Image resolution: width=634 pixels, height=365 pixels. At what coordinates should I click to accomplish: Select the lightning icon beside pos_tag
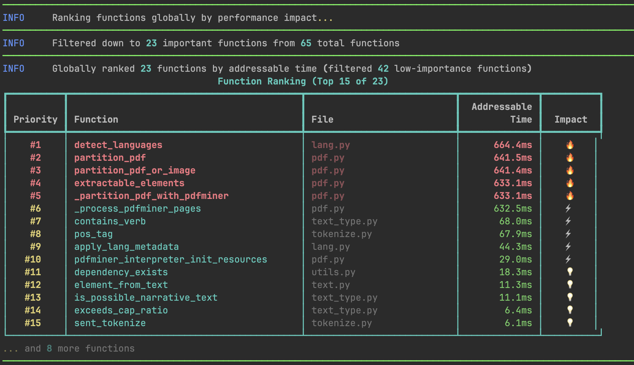[x=569, y=234]
